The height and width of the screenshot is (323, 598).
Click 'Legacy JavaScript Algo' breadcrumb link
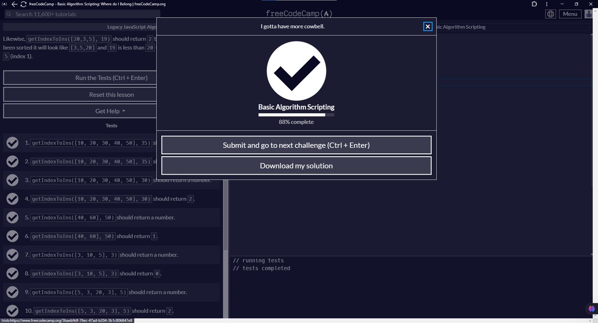(132, 27)
